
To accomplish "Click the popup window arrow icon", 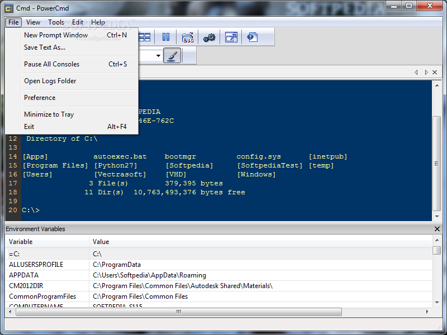I will [231, 37].
